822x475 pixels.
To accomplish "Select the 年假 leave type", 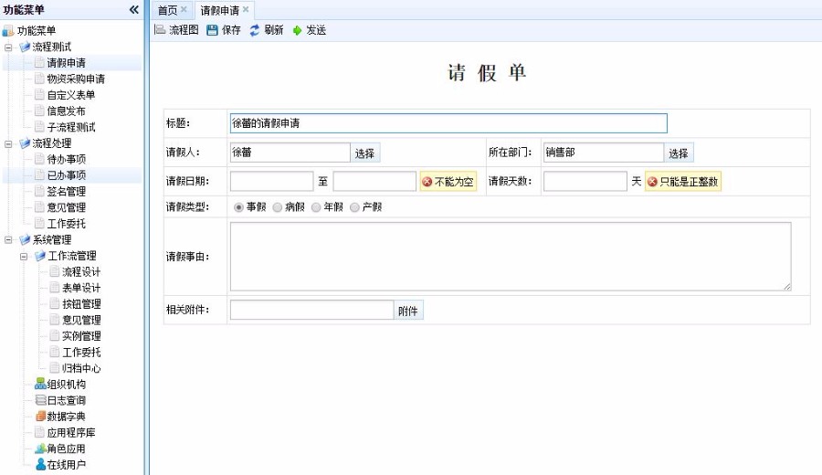I will pos(316,207).
